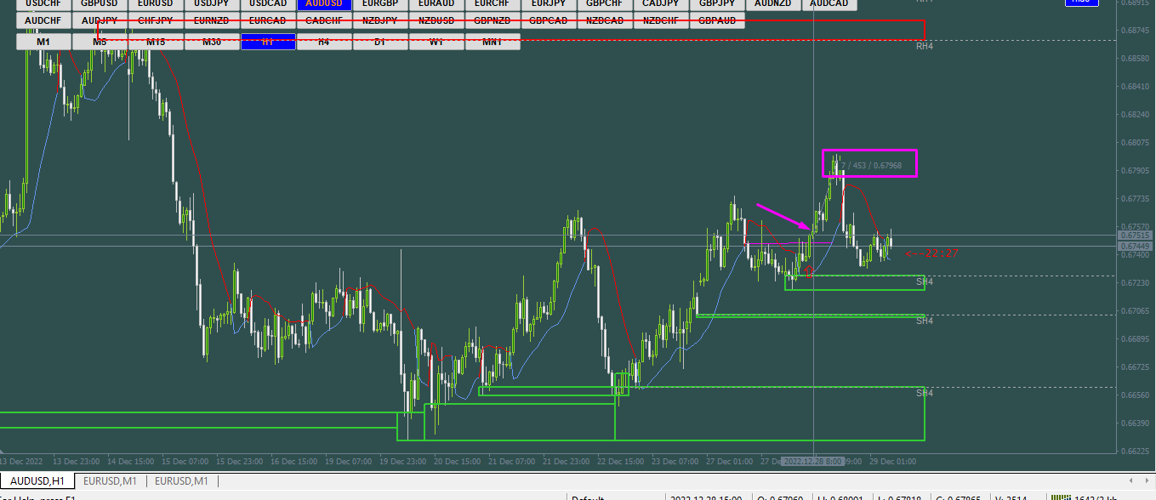Switch to the M15 timeframe

(x=156, y=42)
